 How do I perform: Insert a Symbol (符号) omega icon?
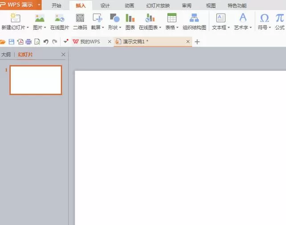pyautogui.click(x=264, y=18)
